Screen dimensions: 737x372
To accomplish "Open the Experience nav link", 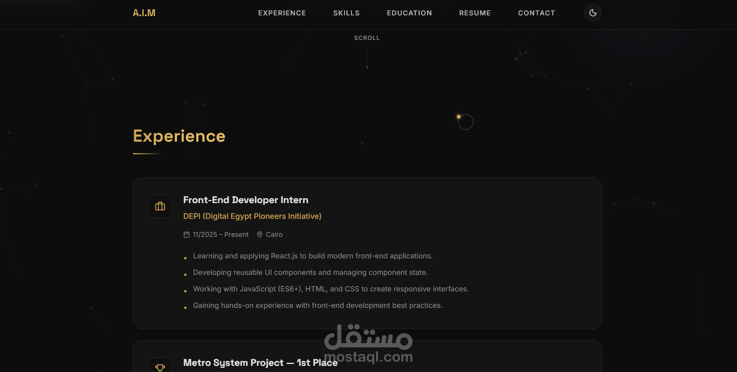I will tap(282, 13).
